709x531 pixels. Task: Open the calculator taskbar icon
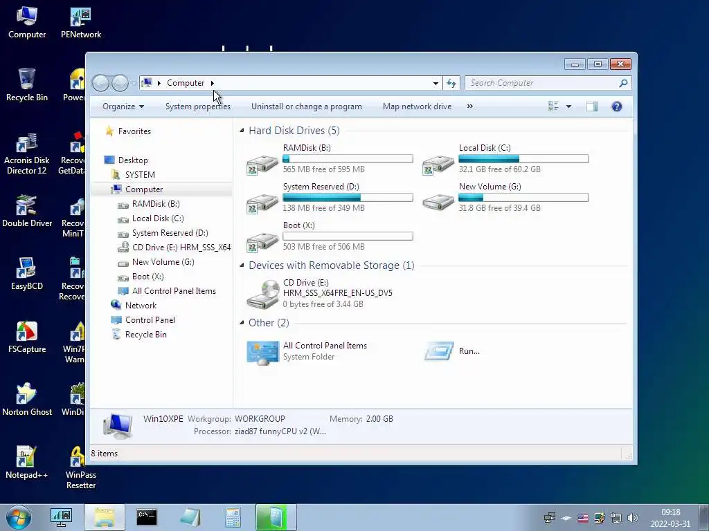click(x=233, y=517)
